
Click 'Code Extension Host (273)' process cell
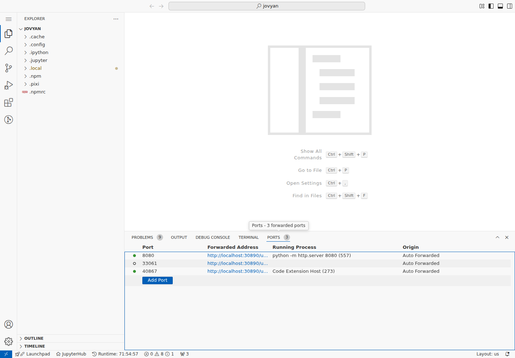304,271
